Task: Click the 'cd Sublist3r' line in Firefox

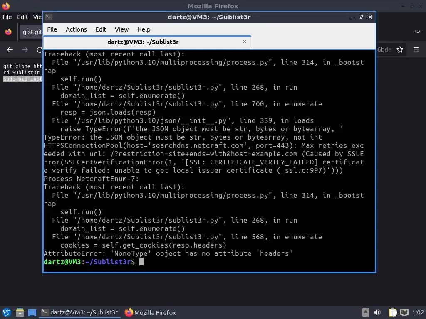Action: [x=21, y=72]
